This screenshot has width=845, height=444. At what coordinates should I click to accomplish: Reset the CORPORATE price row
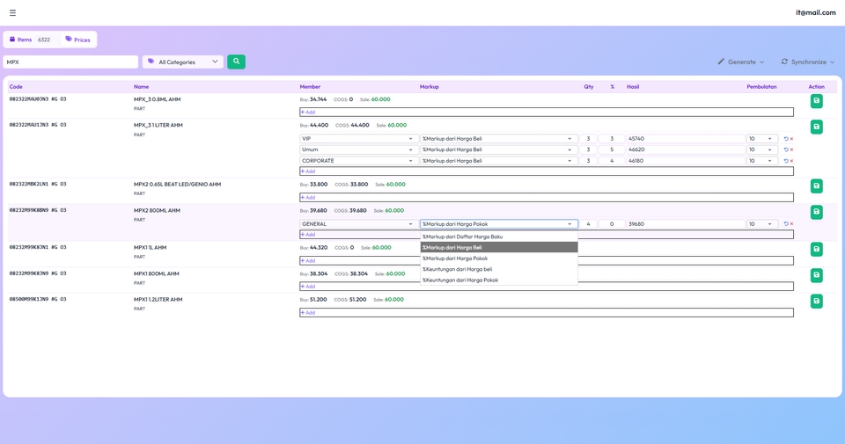point(786,161)
